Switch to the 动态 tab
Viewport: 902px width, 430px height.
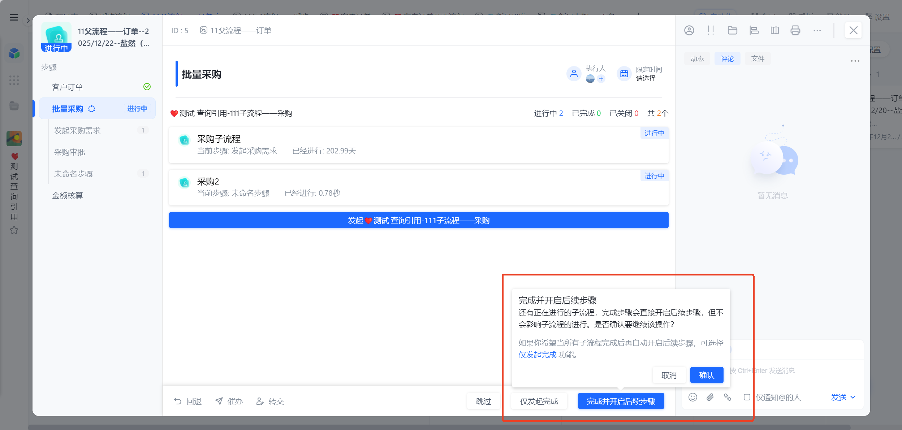pos(697,58)
